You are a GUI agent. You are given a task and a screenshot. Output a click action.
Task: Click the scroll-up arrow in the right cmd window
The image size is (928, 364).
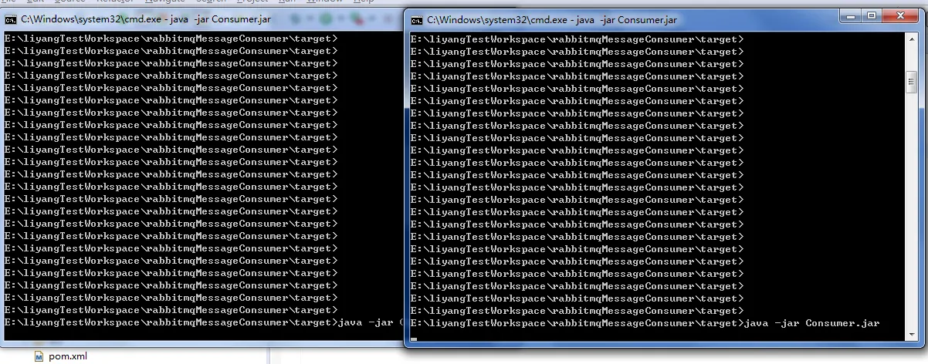point(911,39)
